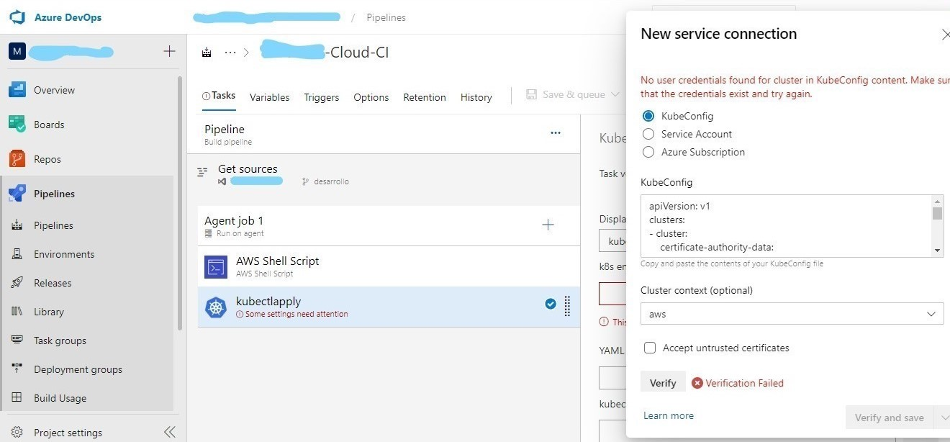Image resolution: width=950 pixels, height=442 pixels.
Task: Switch to the Tasks tab
Action: click(219, 96)
